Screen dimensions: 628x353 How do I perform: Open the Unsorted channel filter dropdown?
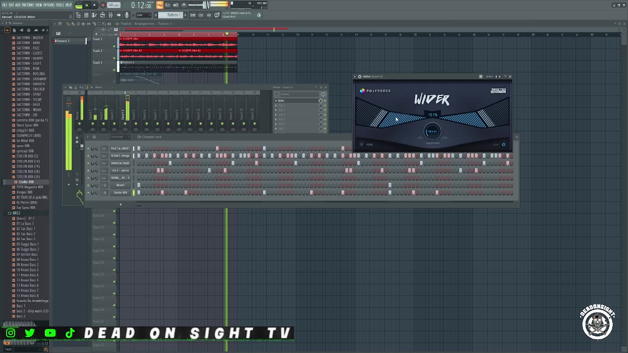pos(120,137)
